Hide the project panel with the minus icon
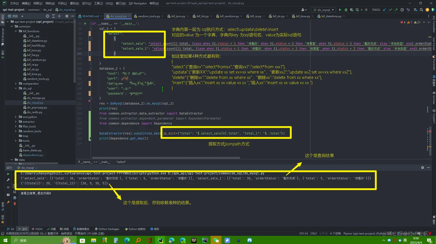 point(72,16)
